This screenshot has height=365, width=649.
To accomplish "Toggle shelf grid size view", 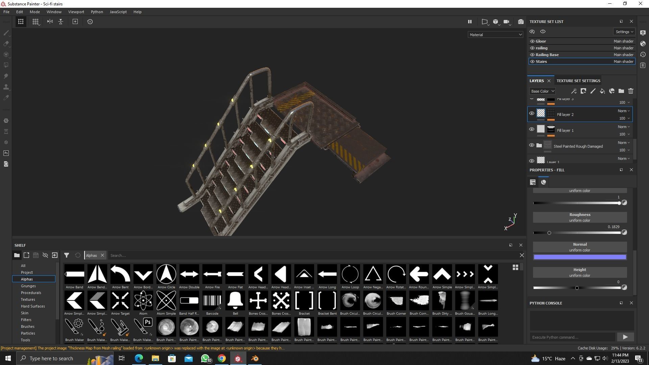I will pos(515,267).
